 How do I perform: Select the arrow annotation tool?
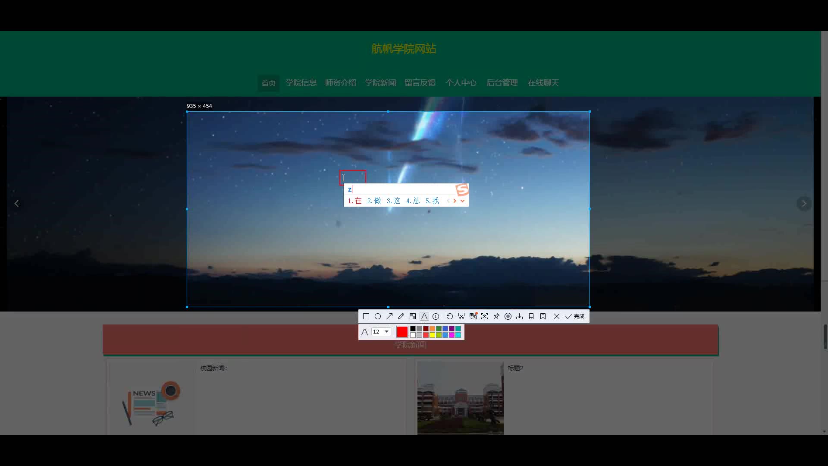(389, 316)
